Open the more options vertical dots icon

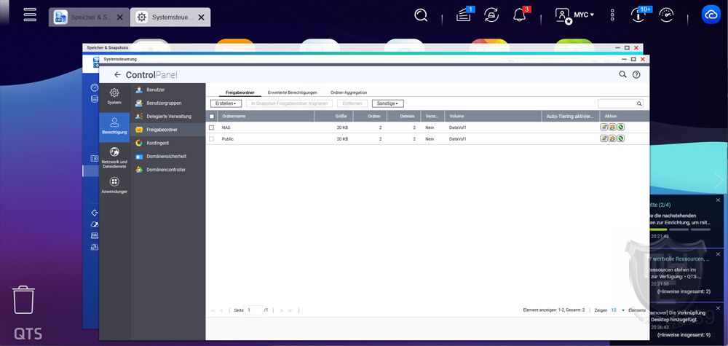click(612, 15)
